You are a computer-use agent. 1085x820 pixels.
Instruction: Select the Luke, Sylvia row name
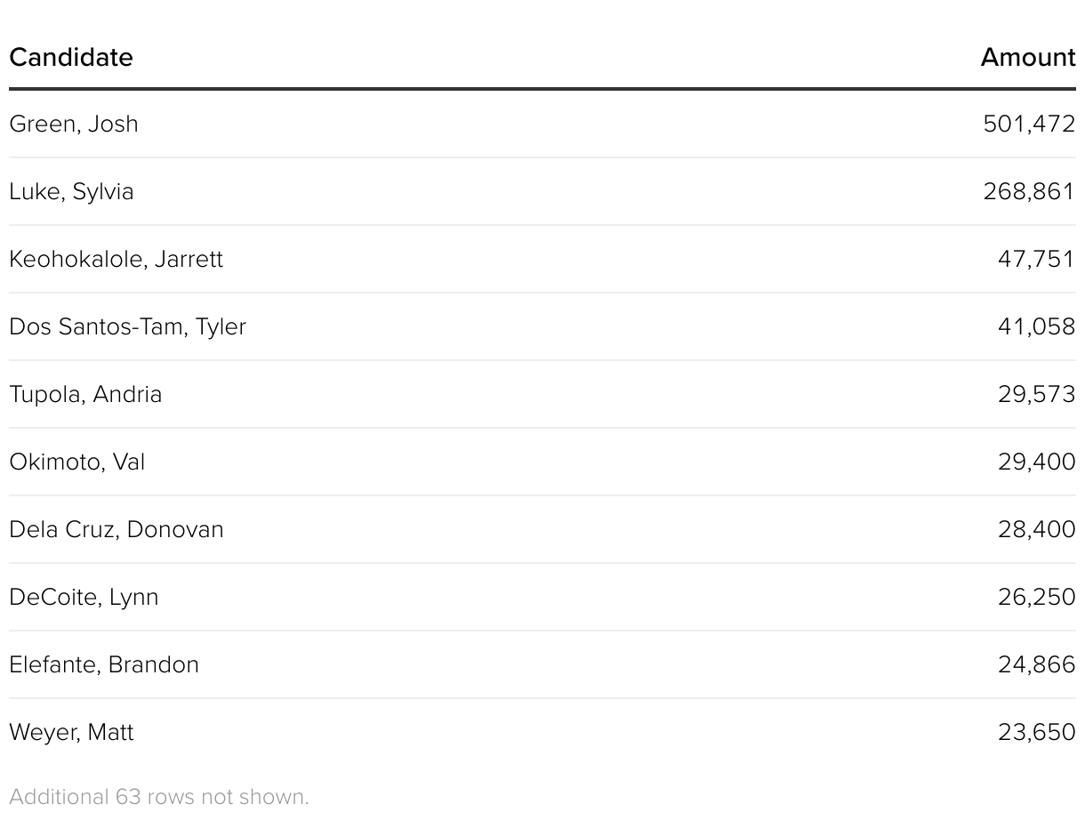click(71, 191)
